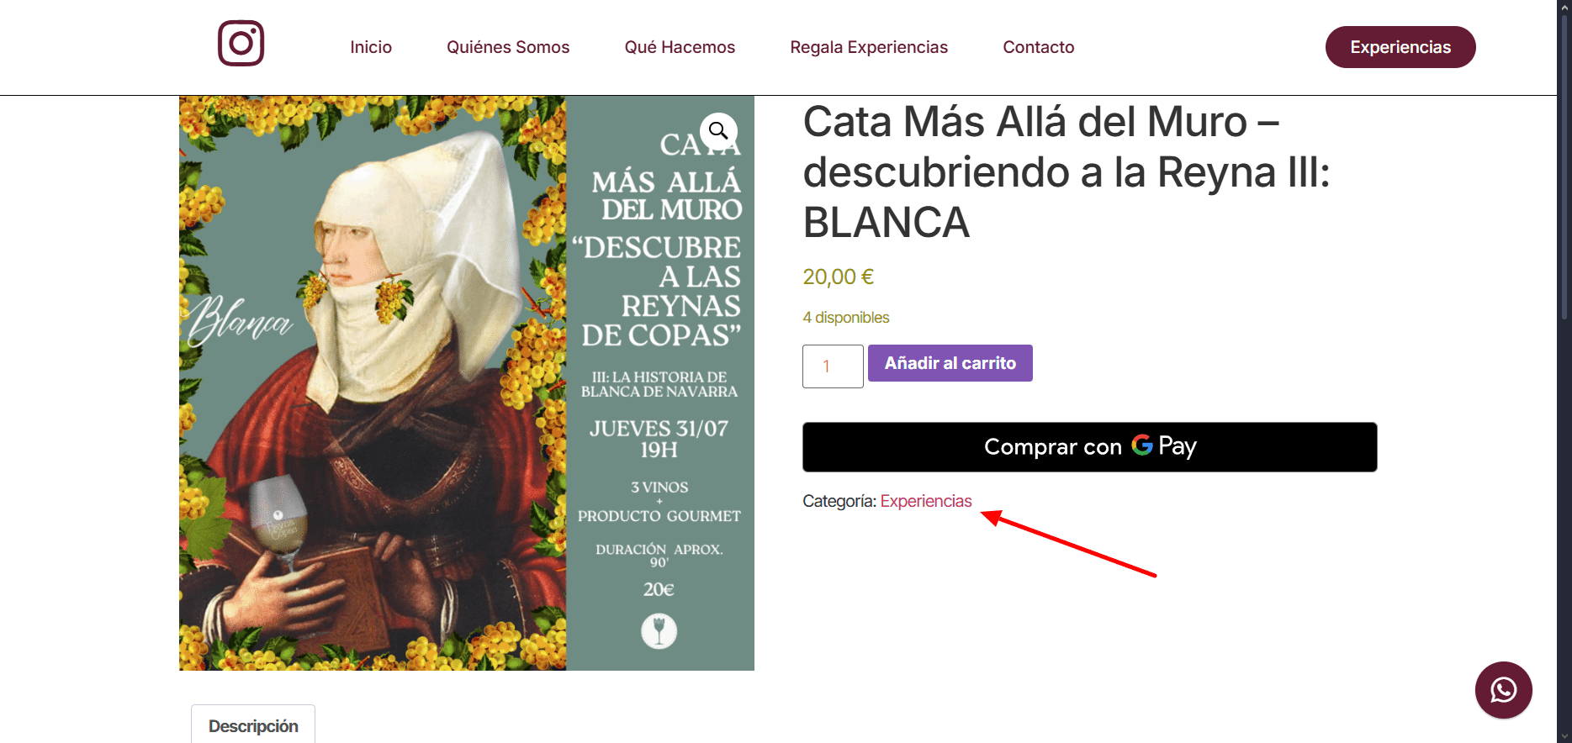The height and width of the screenshot is (743, 1572).
Task: Follow the Experiencias category link
Action: point(926,501)
